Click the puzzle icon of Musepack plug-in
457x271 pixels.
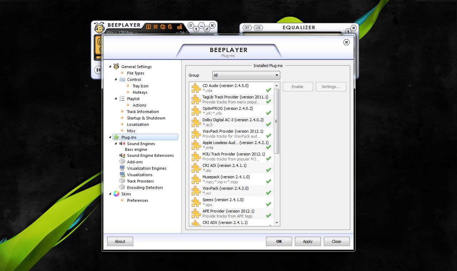point(196,179)
